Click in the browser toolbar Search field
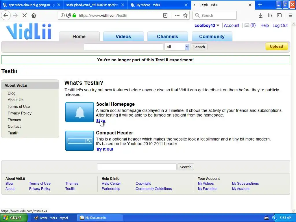The width and height of the screenshot is (296, 222). pyautogui.click(x=215, y=15)
